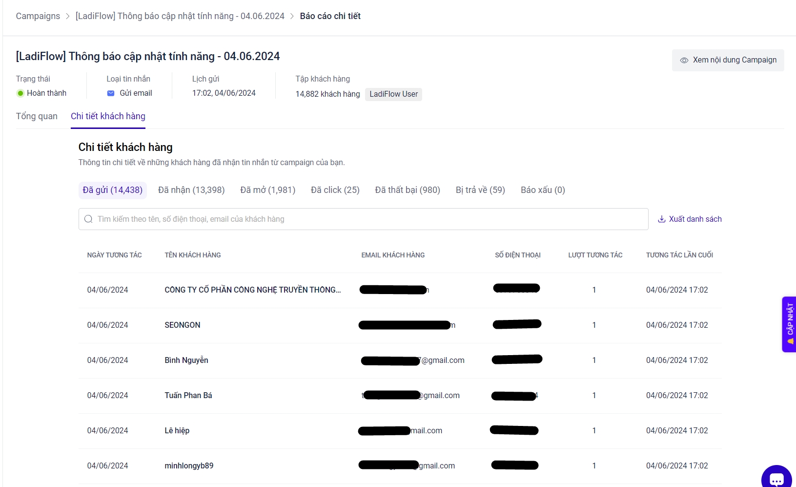
Task: Filter by Đã click (25)
Action: (335, 190)
